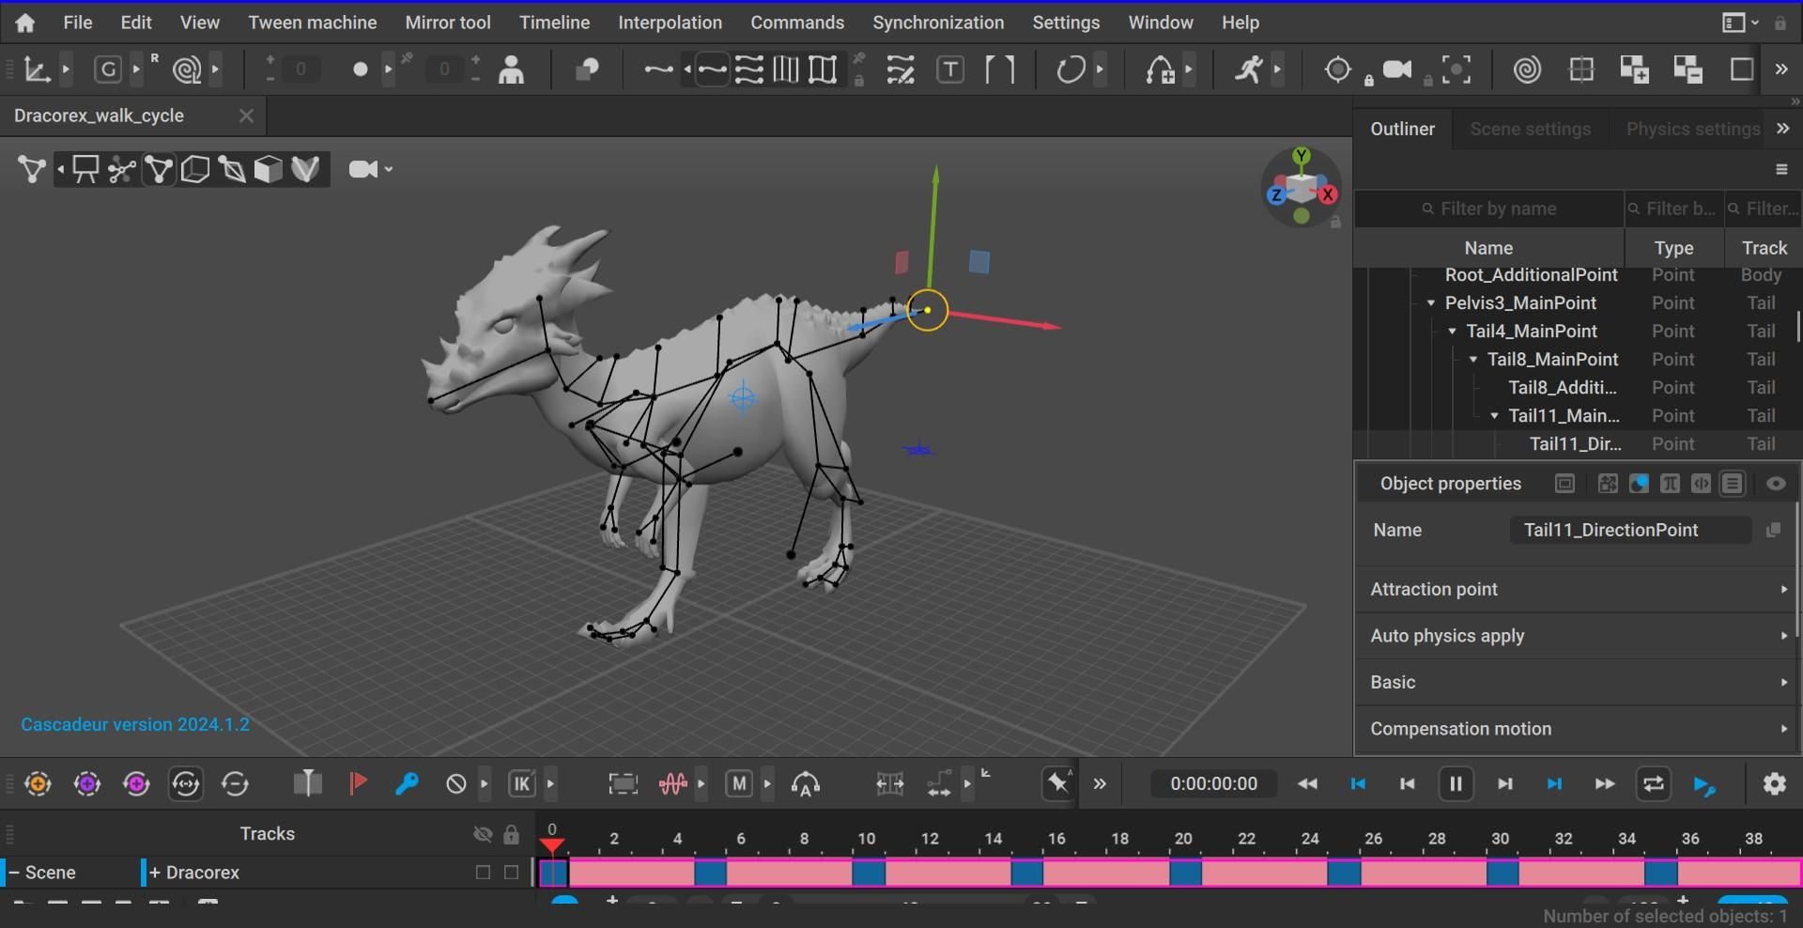Screen dimensions: 1803x928
Task: Open the Ghosts mode 'G' icon
Action: 106,69
